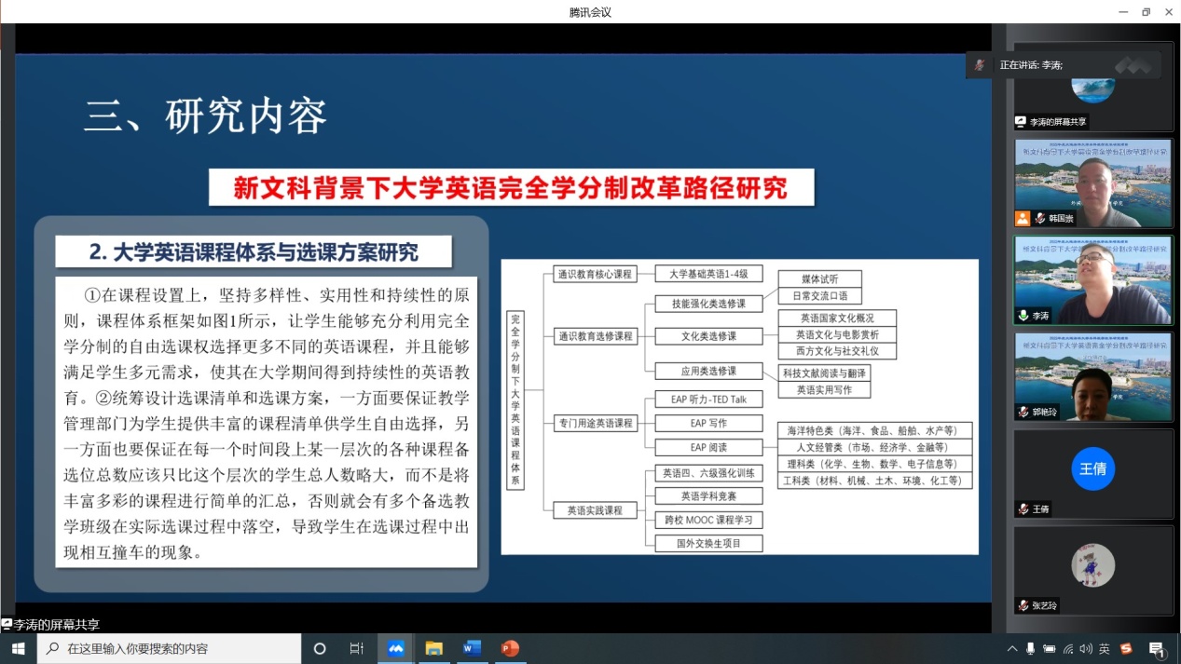This screenshot has height=664, width=1181.
Task: Toggle the 英 input language indicator
Action: click(1105, 648)
